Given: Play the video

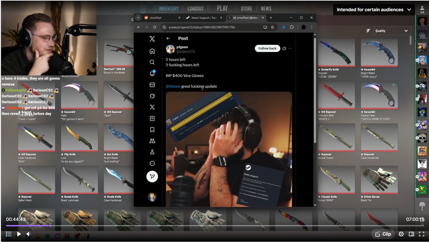Looking at the screenshot, I should click(x=19, y=234).
